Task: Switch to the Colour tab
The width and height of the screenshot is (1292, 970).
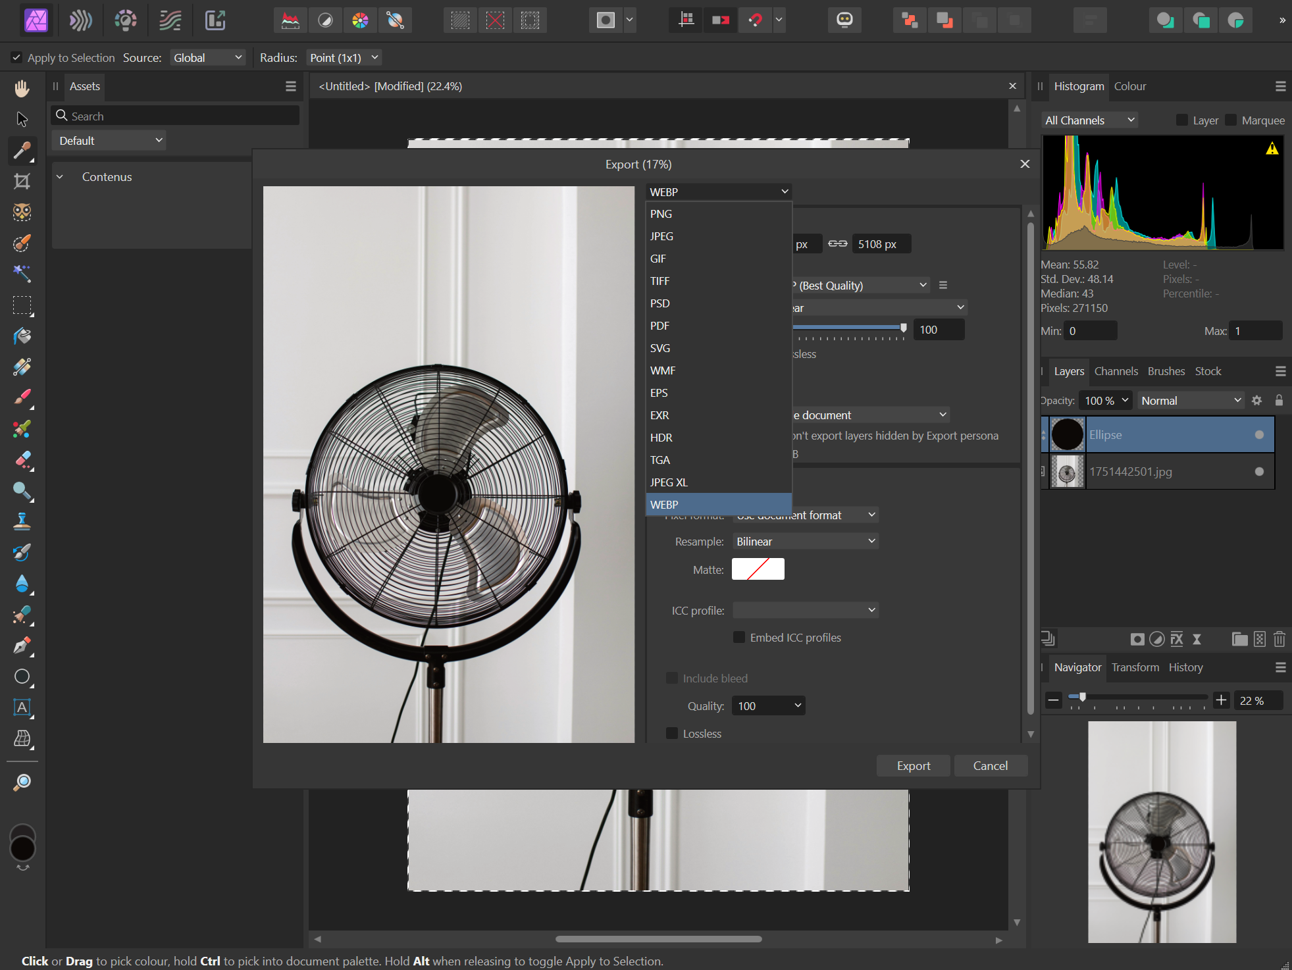Action: click(x=1129, y=86)
